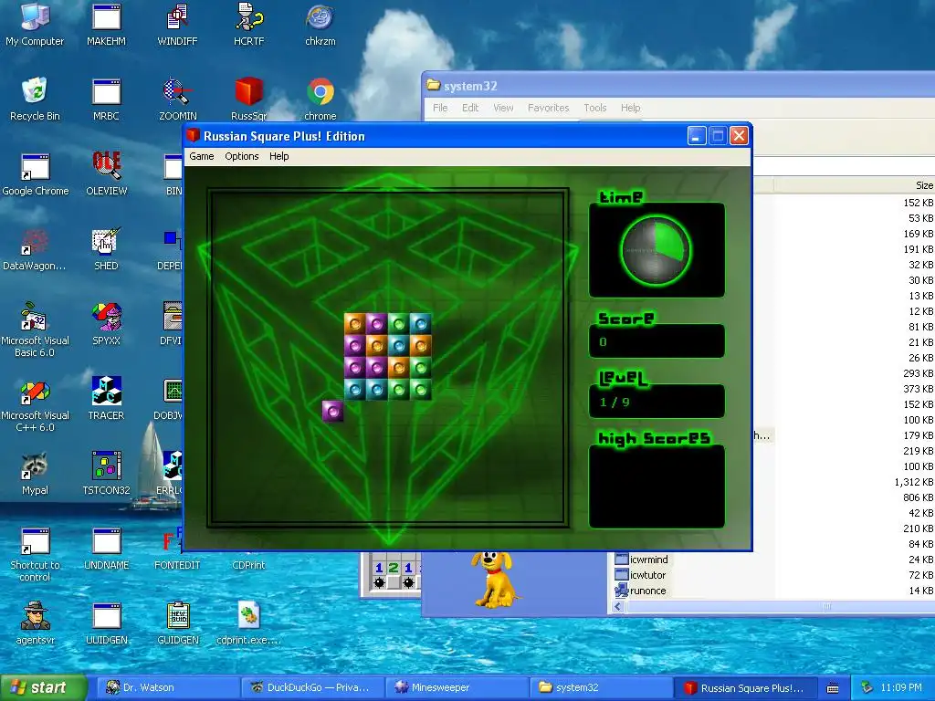This screenshot has height=701, width=935.
Task: Select the OLEVIEW desktop icon
Action: [x=106, y=174]
